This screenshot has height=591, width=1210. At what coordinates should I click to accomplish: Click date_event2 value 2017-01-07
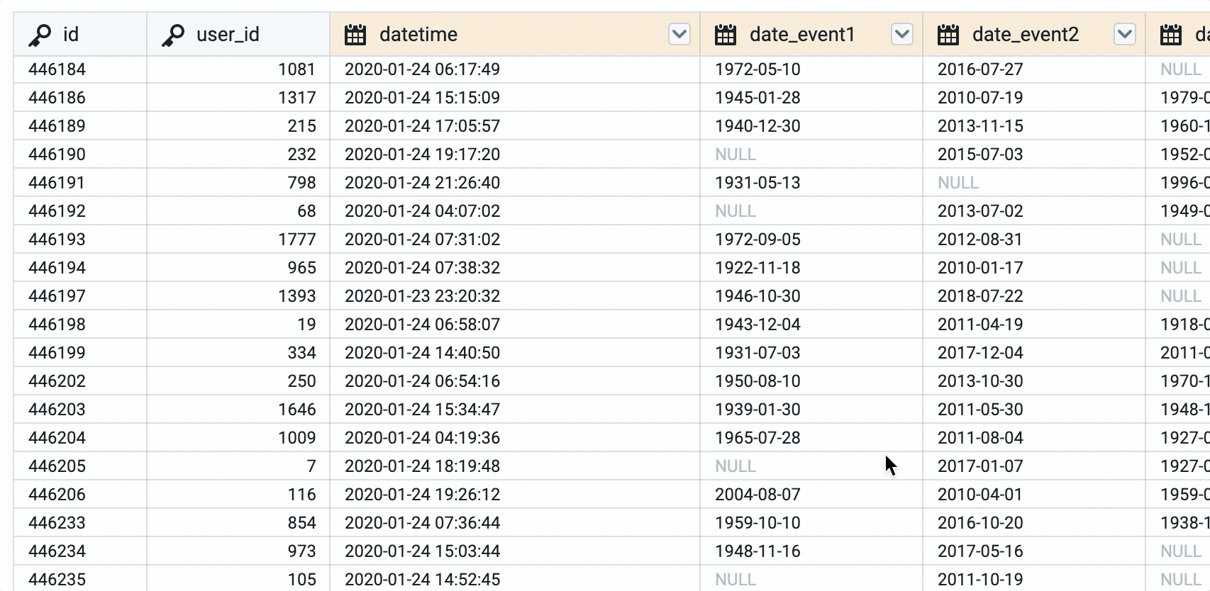pyautogui.click(x=980, y=466)
